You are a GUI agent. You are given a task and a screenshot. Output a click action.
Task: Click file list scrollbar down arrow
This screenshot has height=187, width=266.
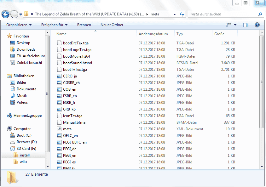click(262, 167)
